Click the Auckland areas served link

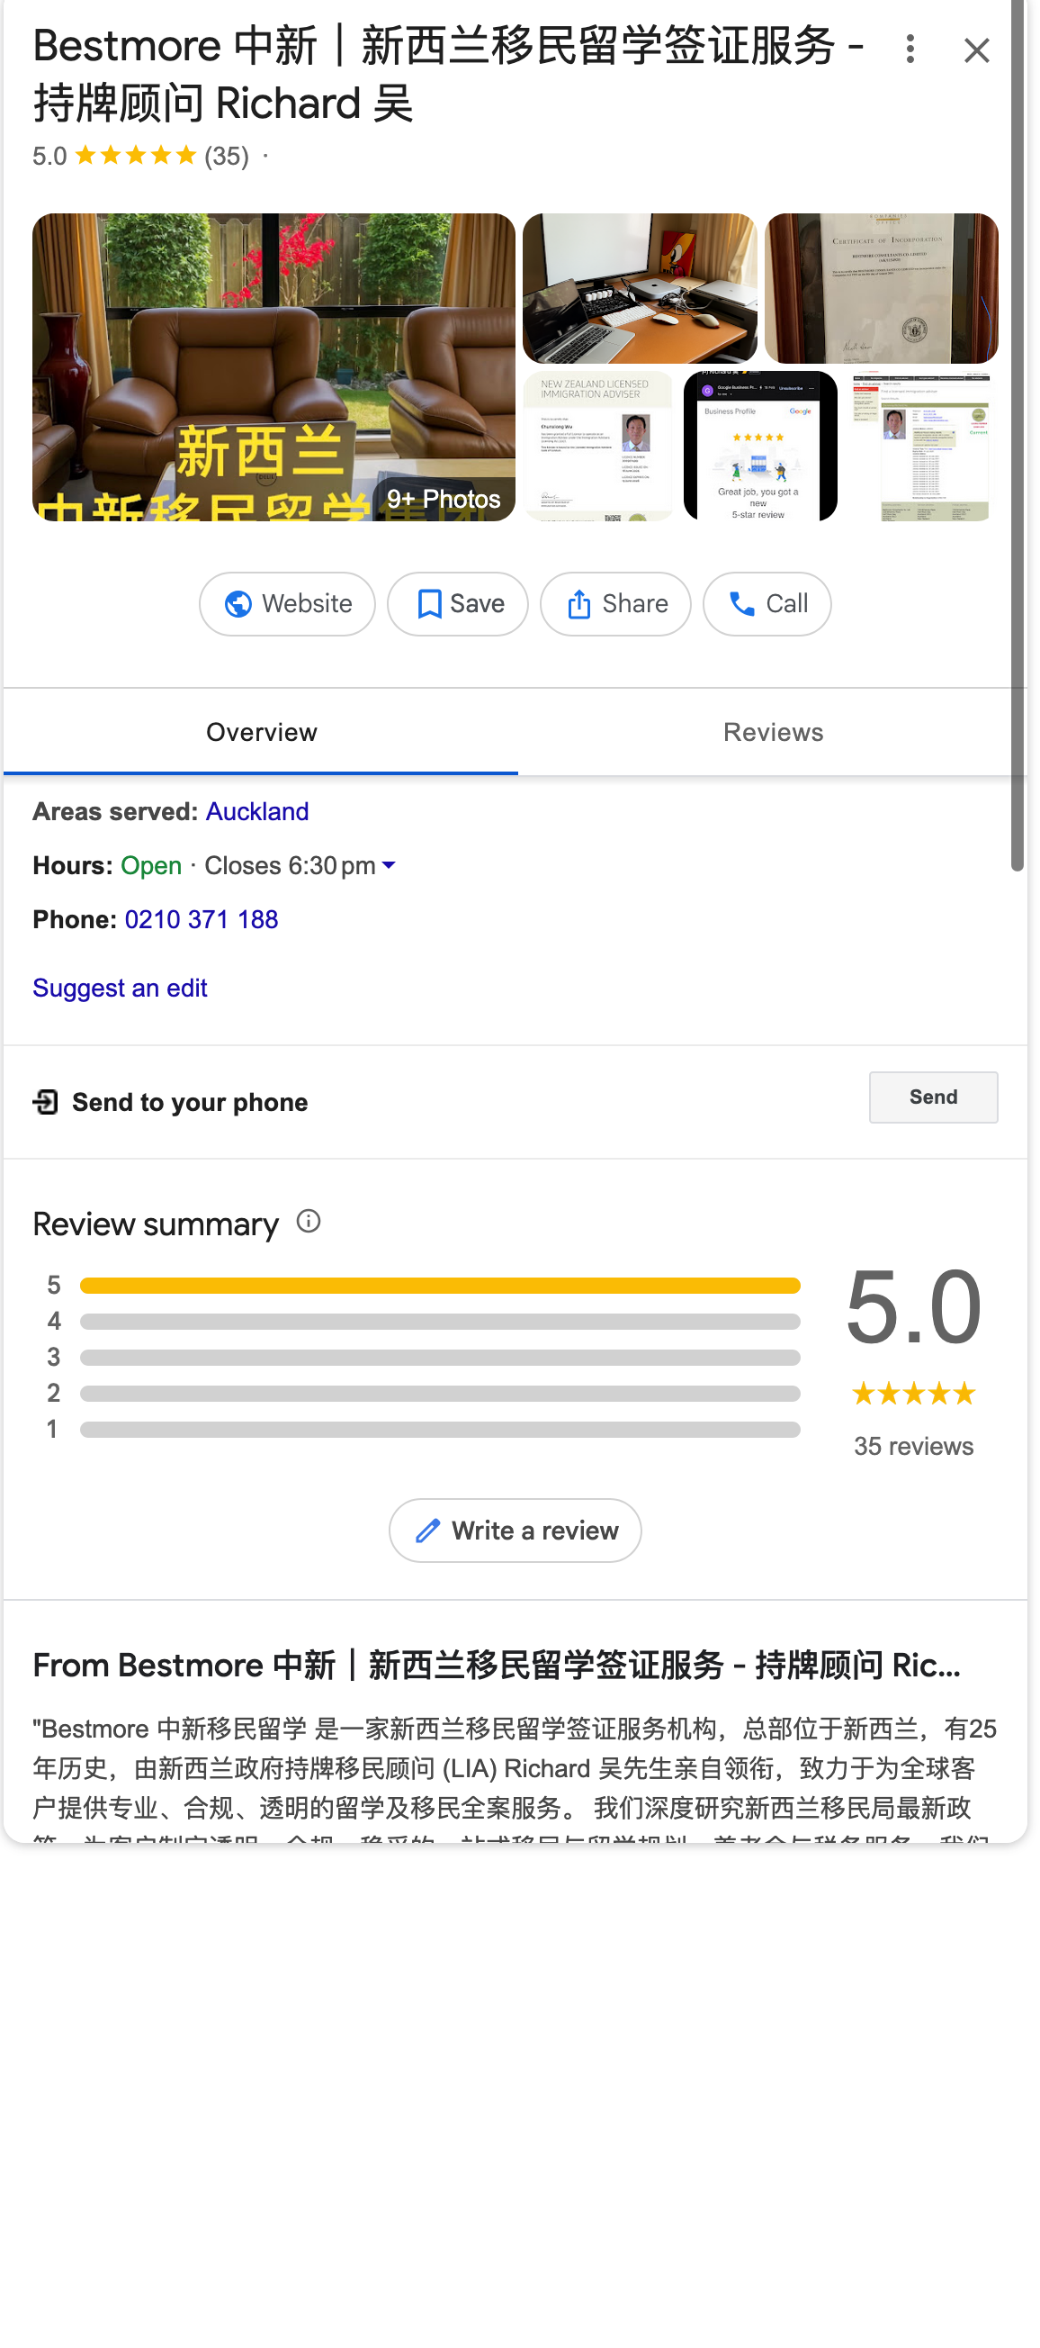tap(256, 811)
